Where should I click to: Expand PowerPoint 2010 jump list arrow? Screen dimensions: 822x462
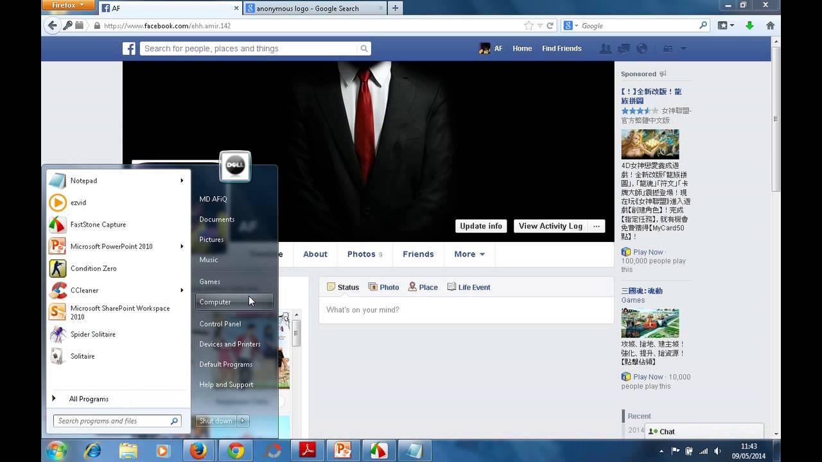(x=182, y=246)
